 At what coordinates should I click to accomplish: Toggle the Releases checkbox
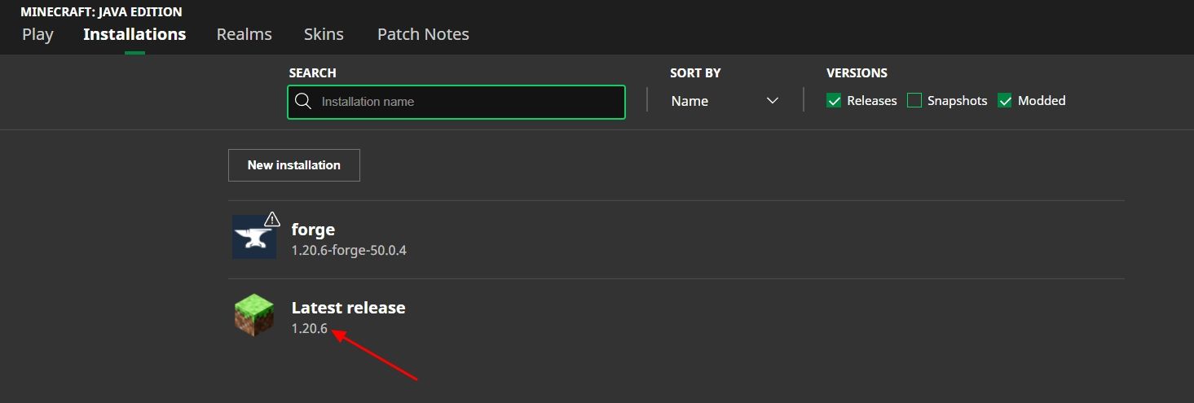(x=834, y=101)
